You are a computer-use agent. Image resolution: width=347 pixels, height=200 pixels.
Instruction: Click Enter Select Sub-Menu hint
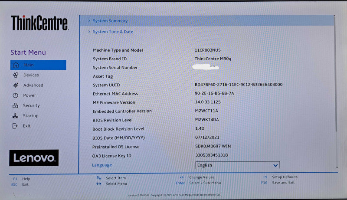[198, 183]
